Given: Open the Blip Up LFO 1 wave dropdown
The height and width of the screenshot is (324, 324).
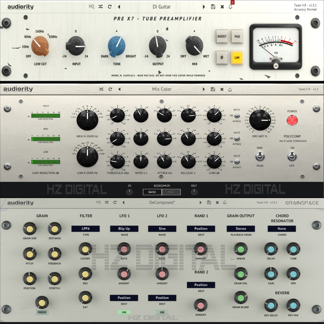Looking at the screenshot, I should 124,228.
